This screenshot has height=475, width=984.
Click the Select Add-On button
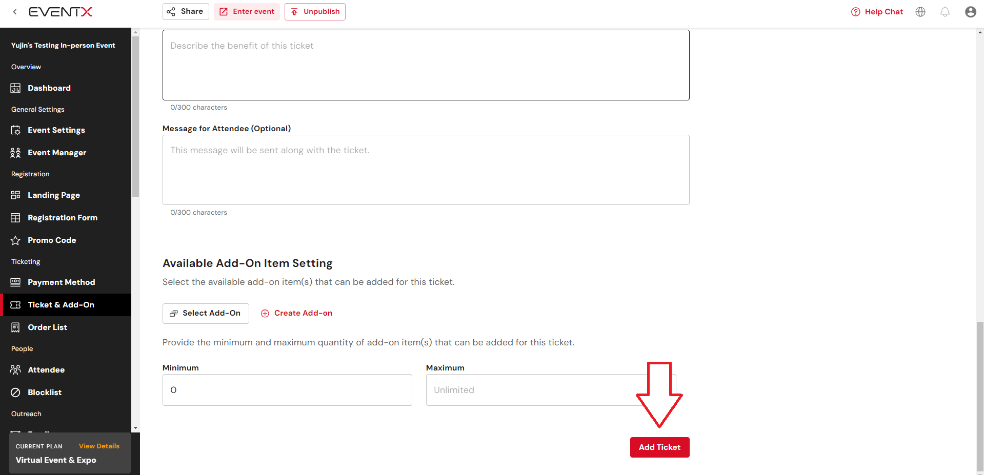tap(206, 313)
